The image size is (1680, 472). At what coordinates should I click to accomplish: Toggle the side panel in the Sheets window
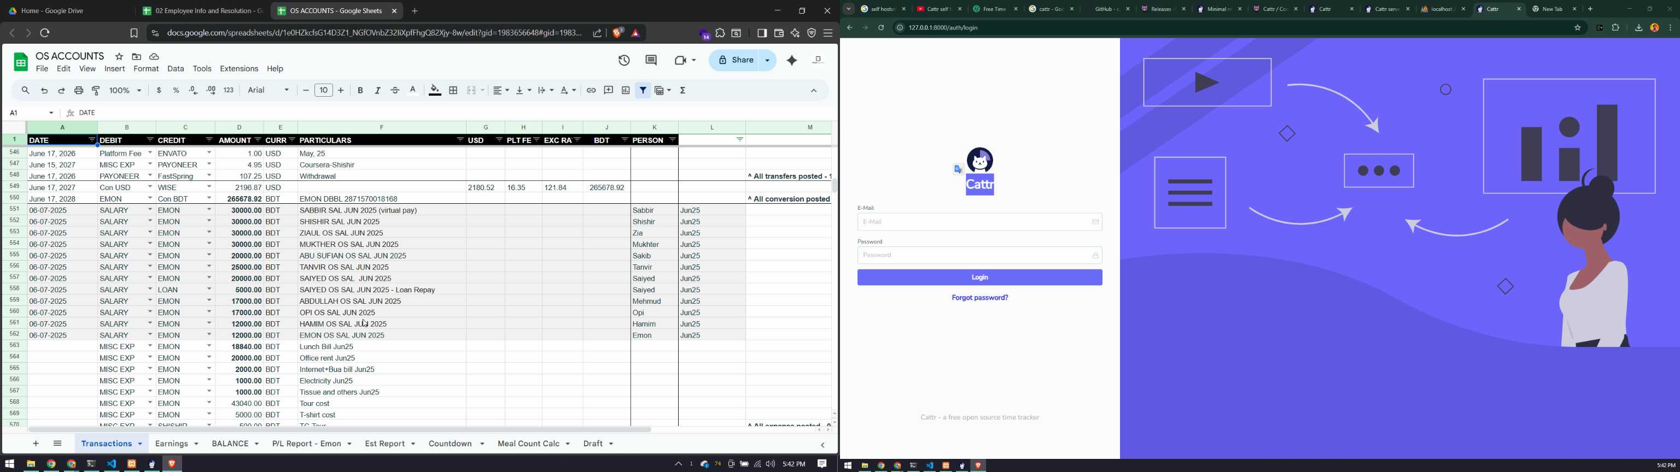[x=823, y=445]
